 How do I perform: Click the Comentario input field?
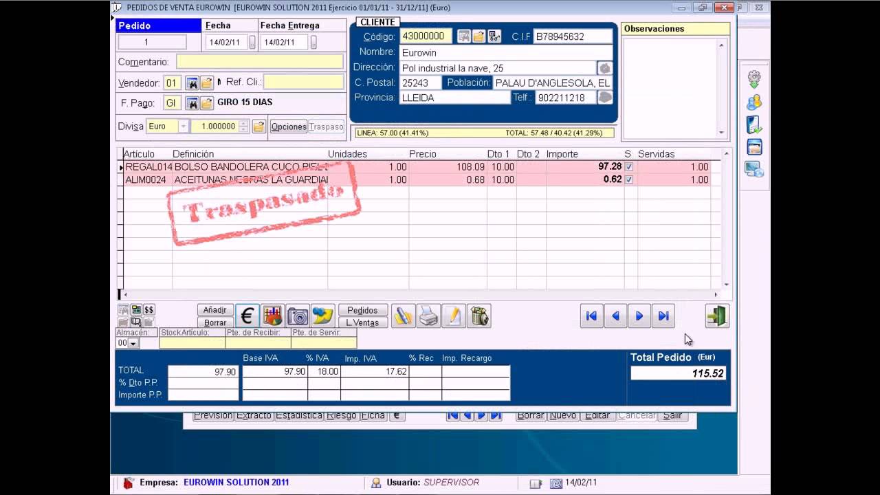click(x=260, y=62)
